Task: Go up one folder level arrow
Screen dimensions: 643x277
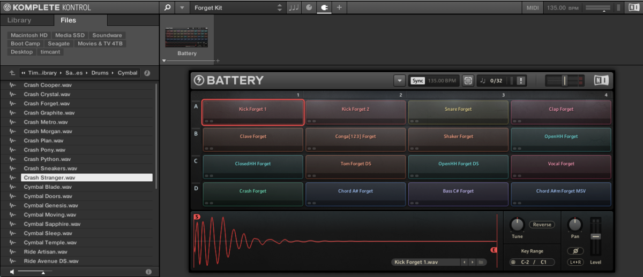Action: point(12,73)
